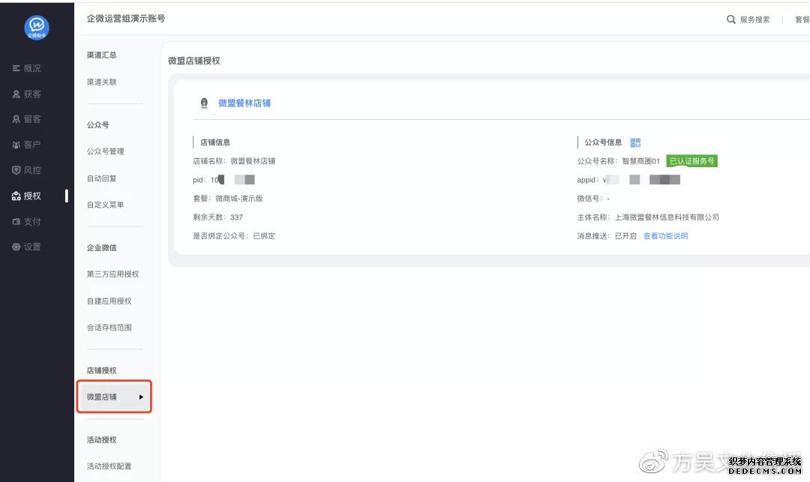Select the 授权 authorization menu
This screenshot has height=482, width=810.
(x=27, y=196)
